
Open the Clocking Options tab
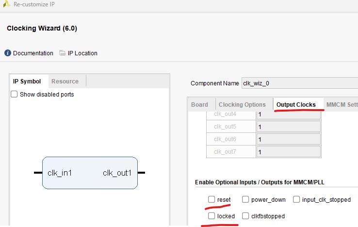click(x=242, y=105)
